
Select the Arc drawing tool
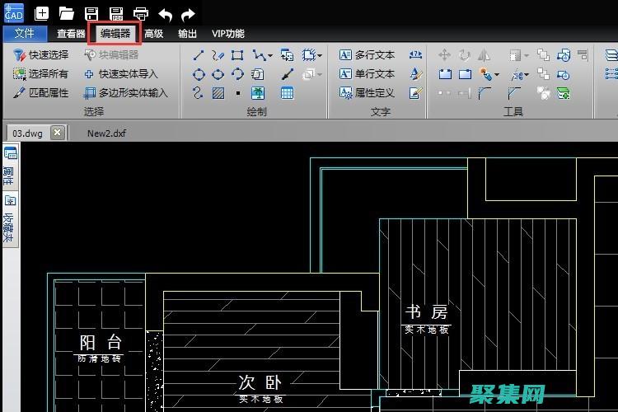click(x=237, y=74)
